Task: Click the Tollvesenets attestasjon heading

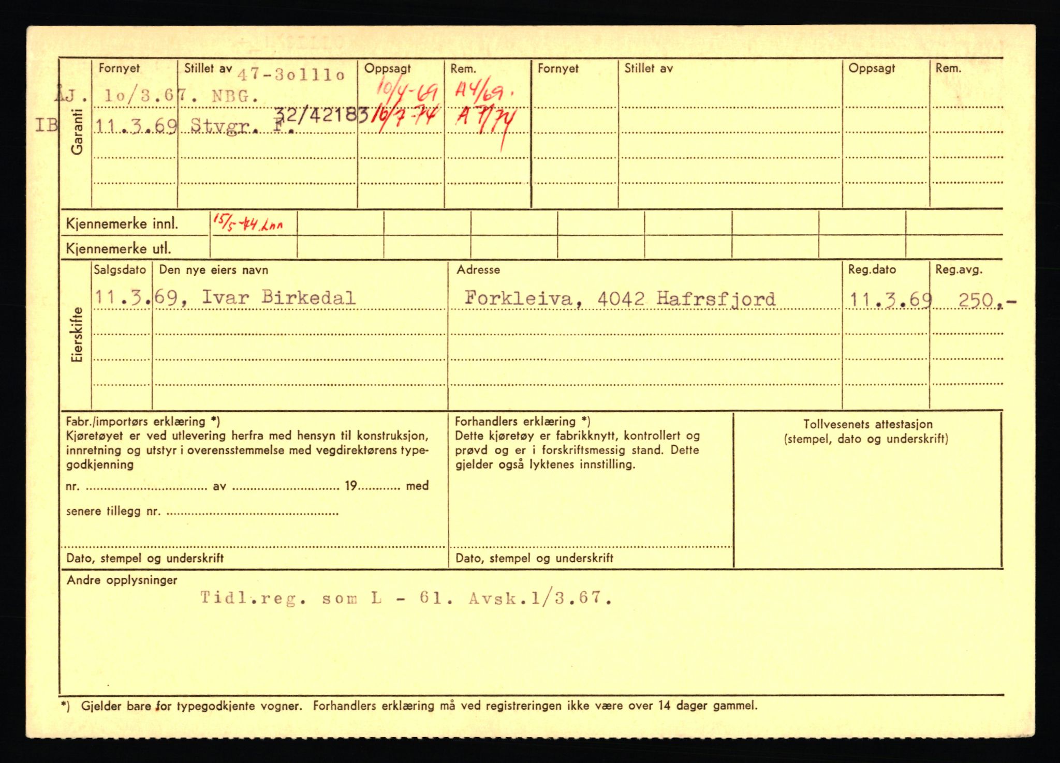Action: pyautogui.click(x=868, y=424)
